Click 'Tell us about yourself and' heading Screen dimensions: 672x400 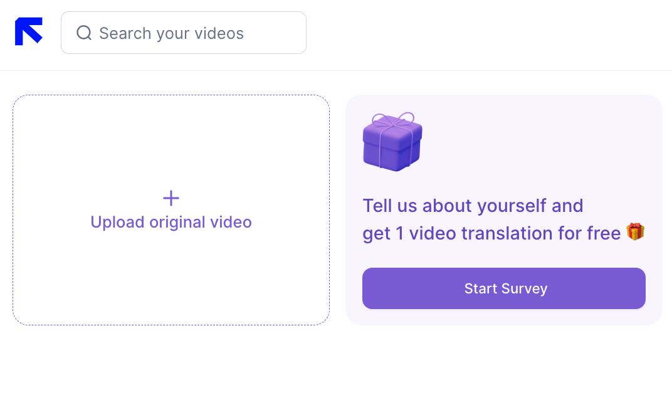coord(473,206)
